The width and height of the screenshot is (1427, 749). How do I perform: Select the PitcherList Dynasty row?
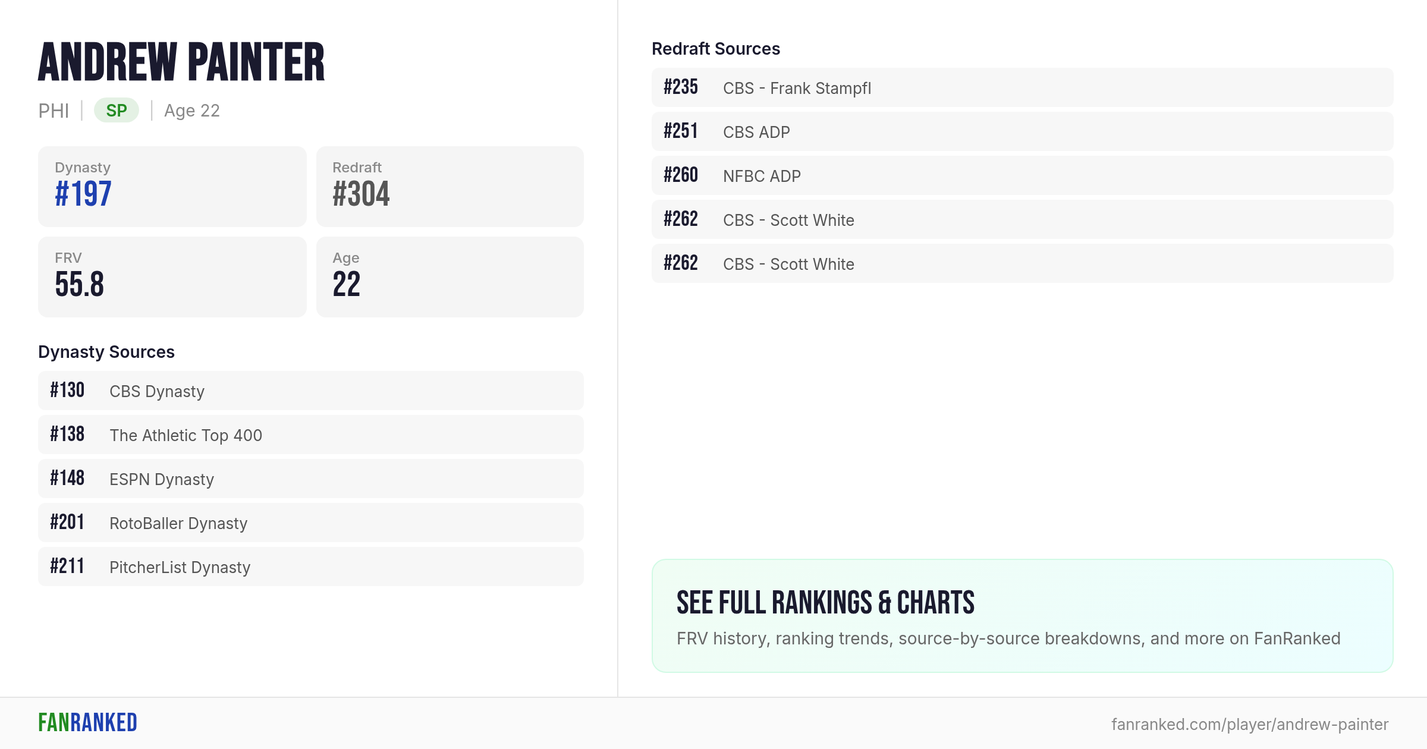click(x=311, y=567)
